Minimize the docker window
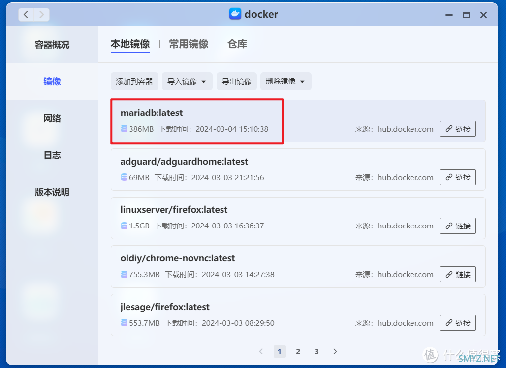This screenshot has width=506, height=368. (x=449, y=15)
